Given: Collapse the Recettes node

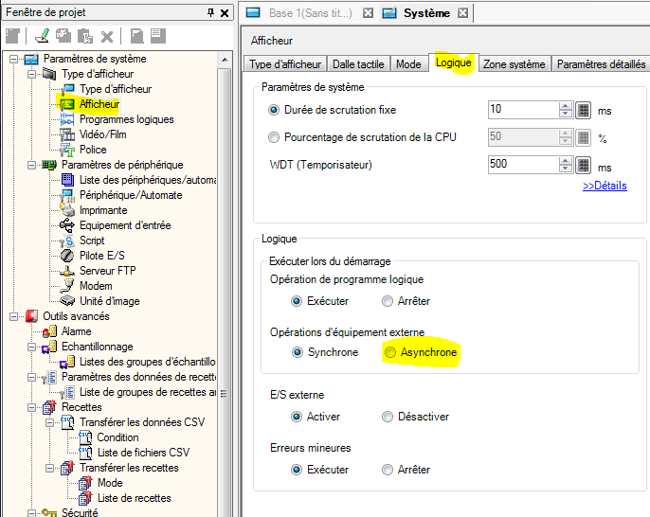Looking at the screenshot, I should (31, 407).
